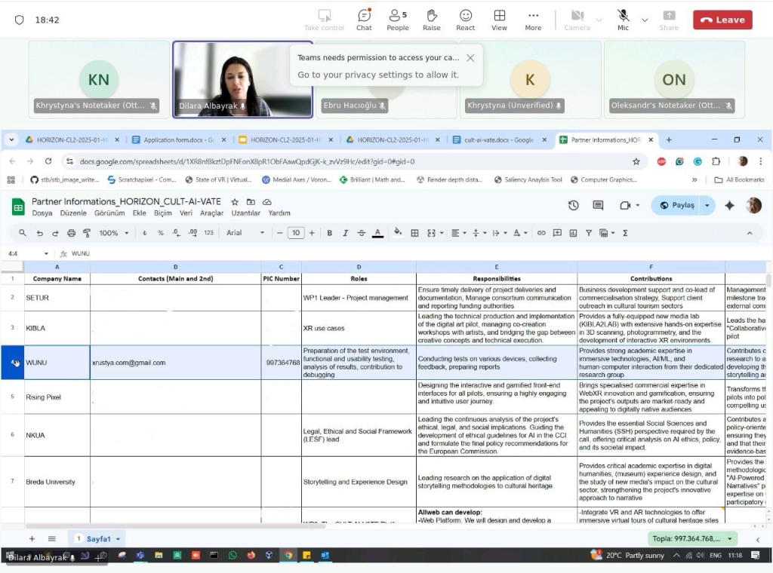
Task: Toggle strikethrough formatting
Action: (362, 233)
